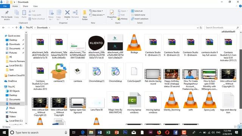The image size is (242, 136).
Task: Click the Paste ribbon button
Action: pos(24,14)
